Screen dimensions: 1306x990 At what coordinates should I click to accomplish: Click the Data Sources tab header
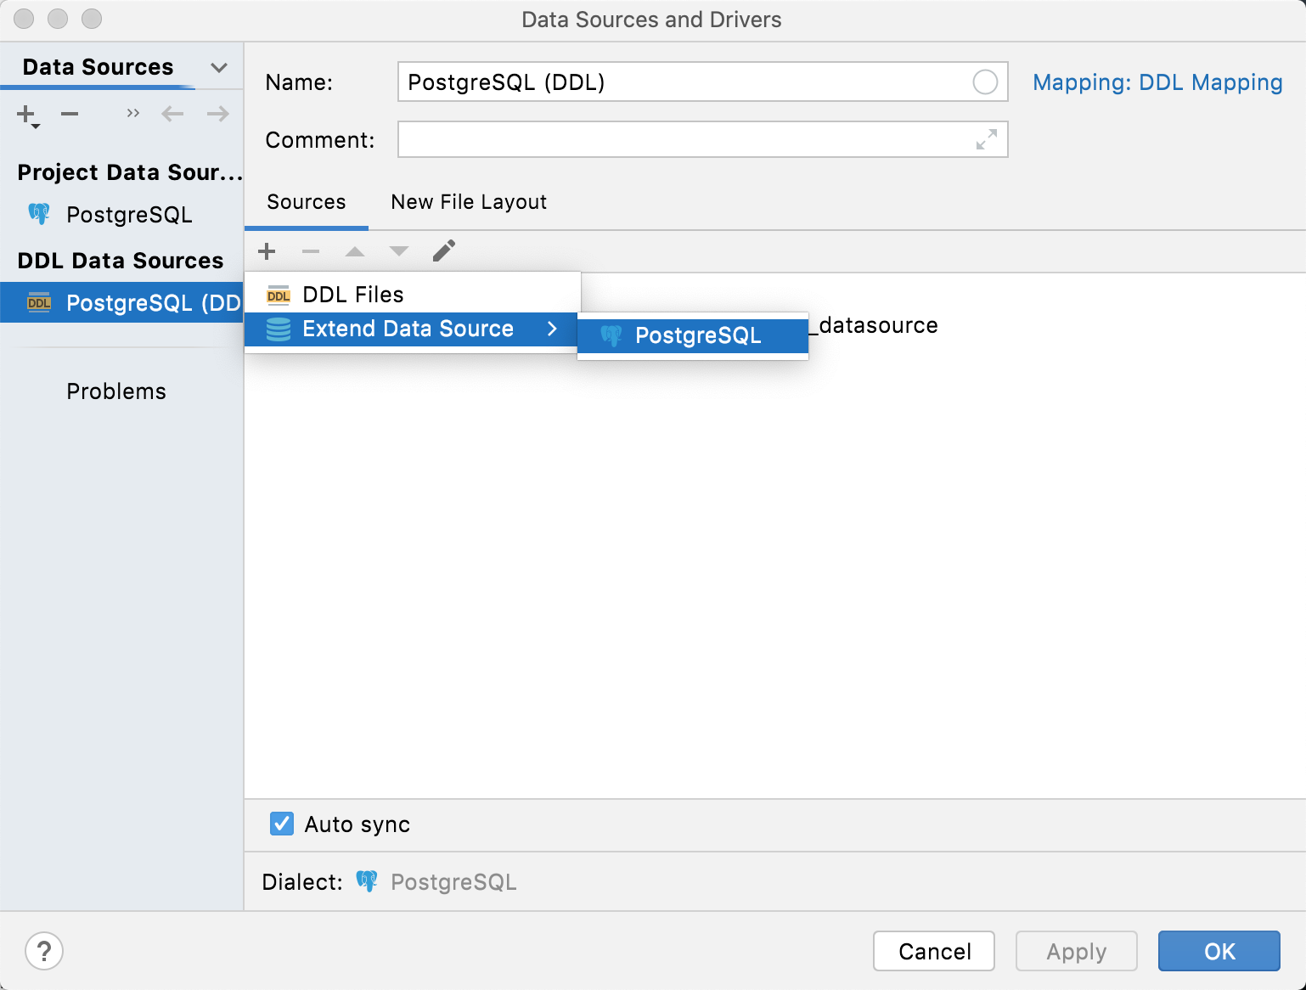pyautogui.click(x=98, y=67)
